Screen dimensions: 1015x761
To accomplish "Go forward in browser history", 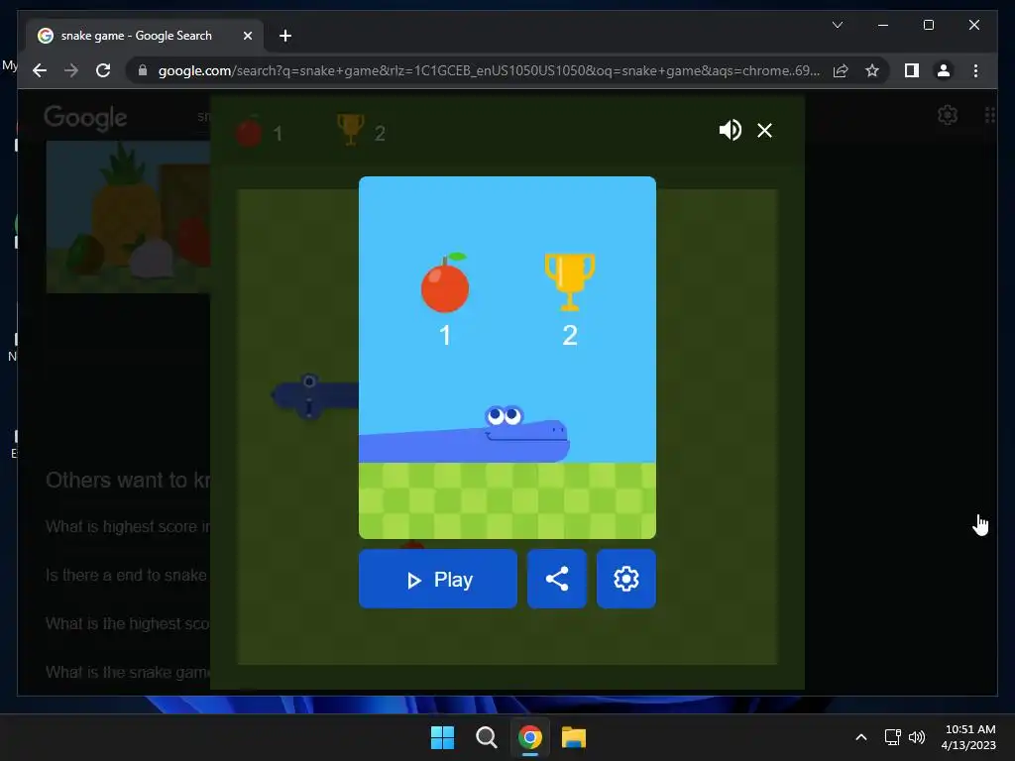I will 71,70.
